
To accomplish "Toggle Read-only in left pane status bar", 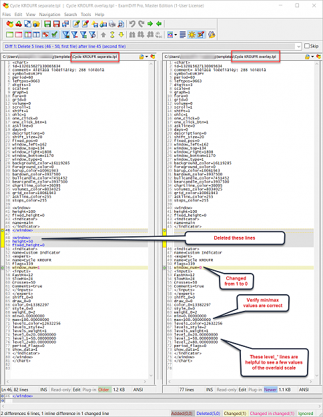I will click(x=61, y=390).
